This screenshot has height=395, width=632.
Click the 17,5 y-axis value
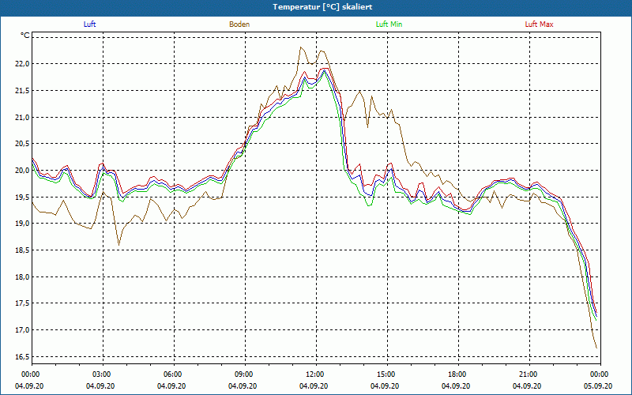pyautogui.click(x=23, y=303)
